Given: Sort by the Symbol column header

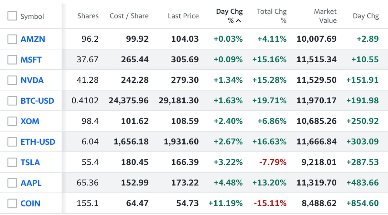Looking at the screenshot, I should click(32, 16).
